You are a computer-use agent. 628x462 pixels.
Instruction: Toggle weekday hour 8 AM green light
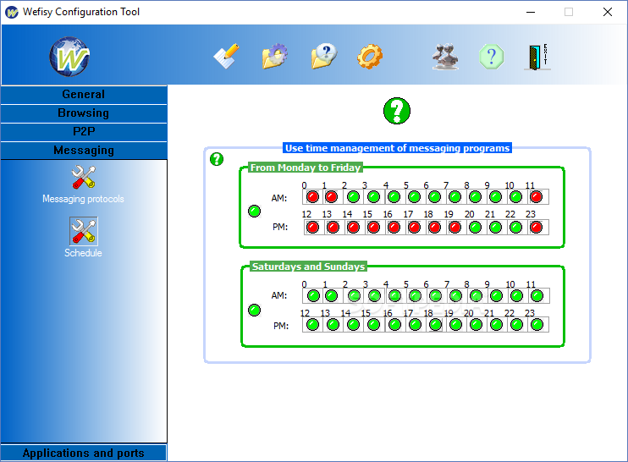(476, 197)
